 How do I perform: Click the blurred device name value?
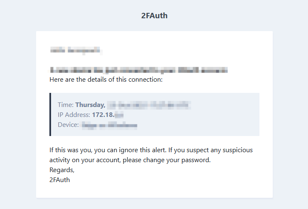click(109, 124)
